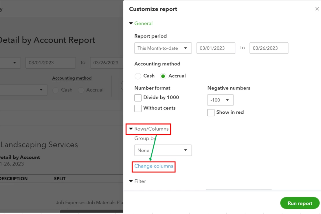The width and height of the screenshot is (321, 214).
Task: Select the Accrual radio in background report
Action: (81, 90)
